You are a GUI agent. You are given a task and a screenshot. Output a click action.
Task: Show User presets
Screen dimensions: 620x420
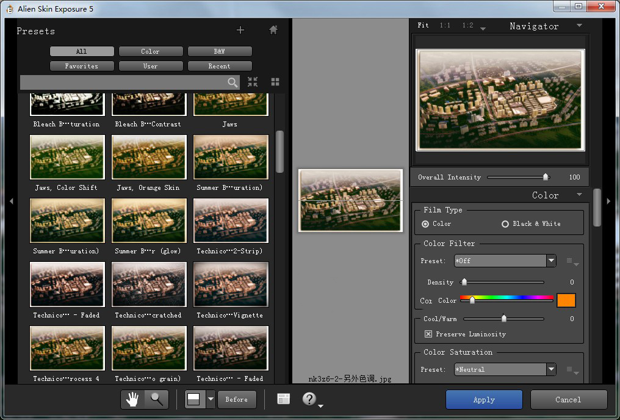click(151, 66)
